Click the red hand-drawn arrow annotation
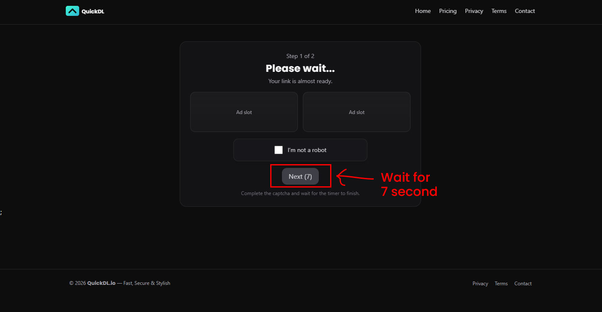Screen dimensions: 602x312 [354, 177]
